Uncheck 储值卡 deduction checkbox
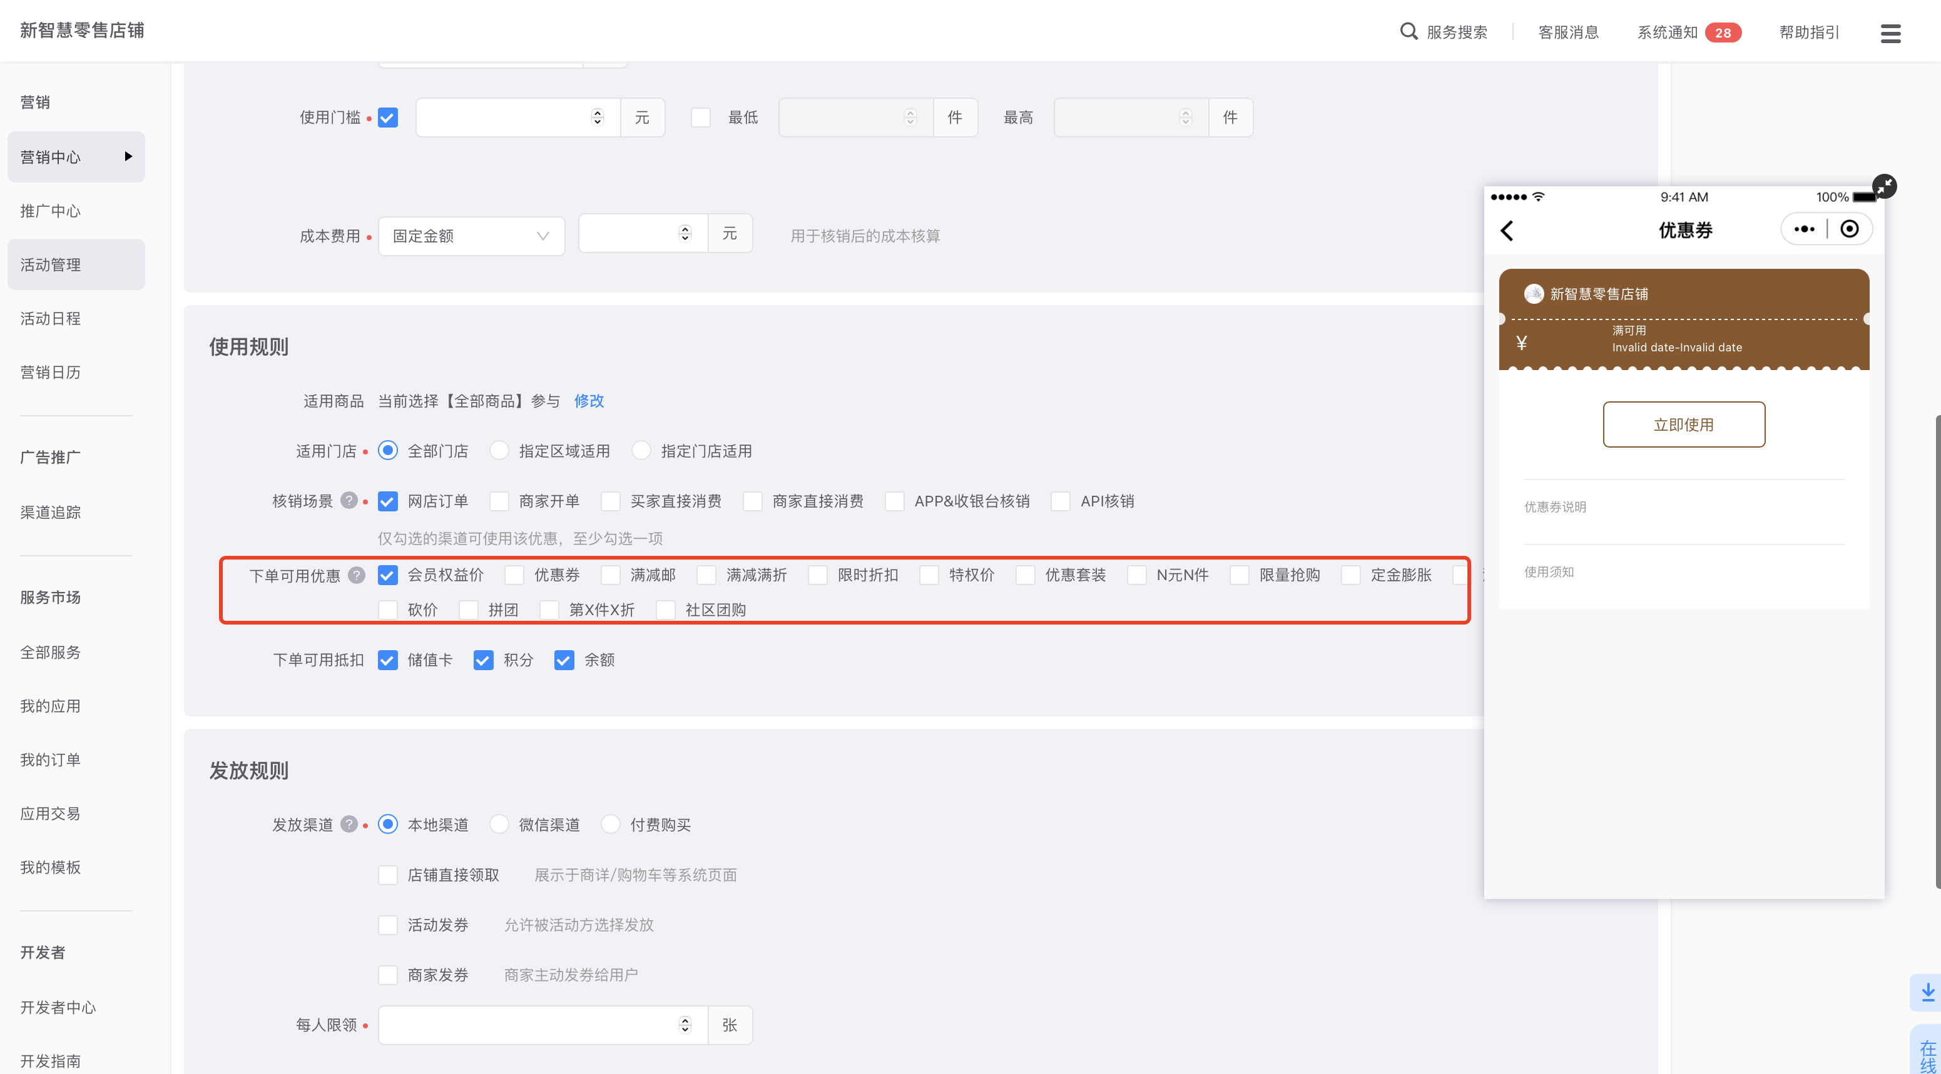The height and width of the screenshot is (1074, 1941). pos(387,660)
